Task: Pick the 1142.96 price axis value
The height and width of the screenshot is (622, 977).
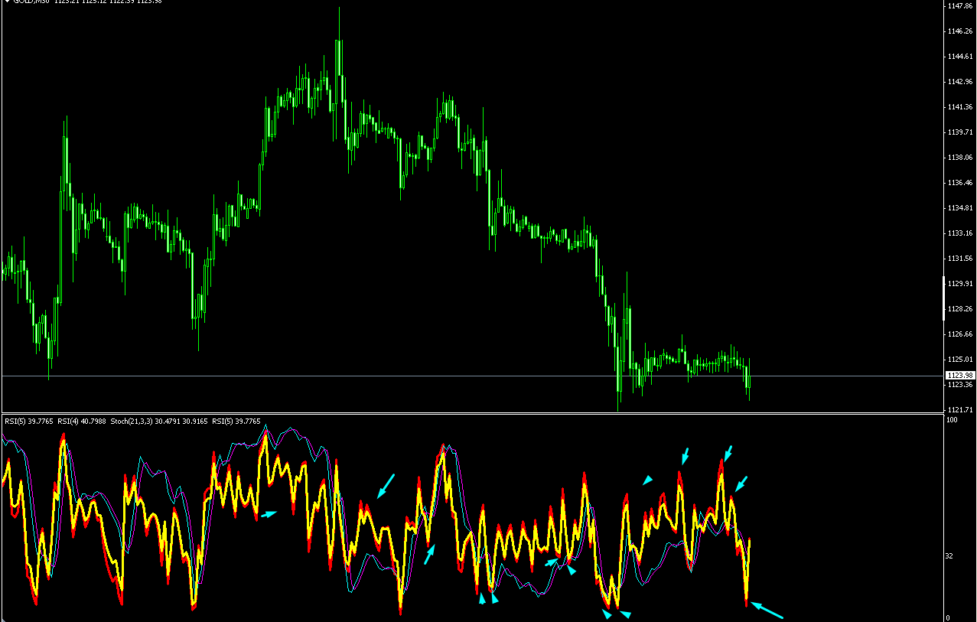Action: (960, 82)
